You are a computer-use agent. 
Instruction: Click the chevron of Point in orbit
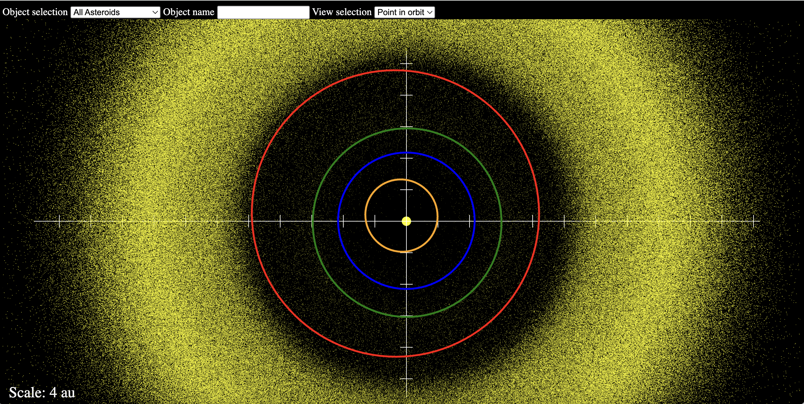[x=429, y=12]
